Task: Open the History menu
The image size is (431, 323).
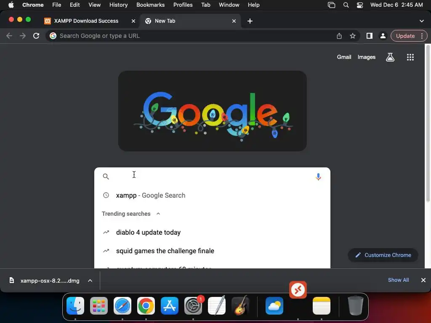Action: click(118, 5)
